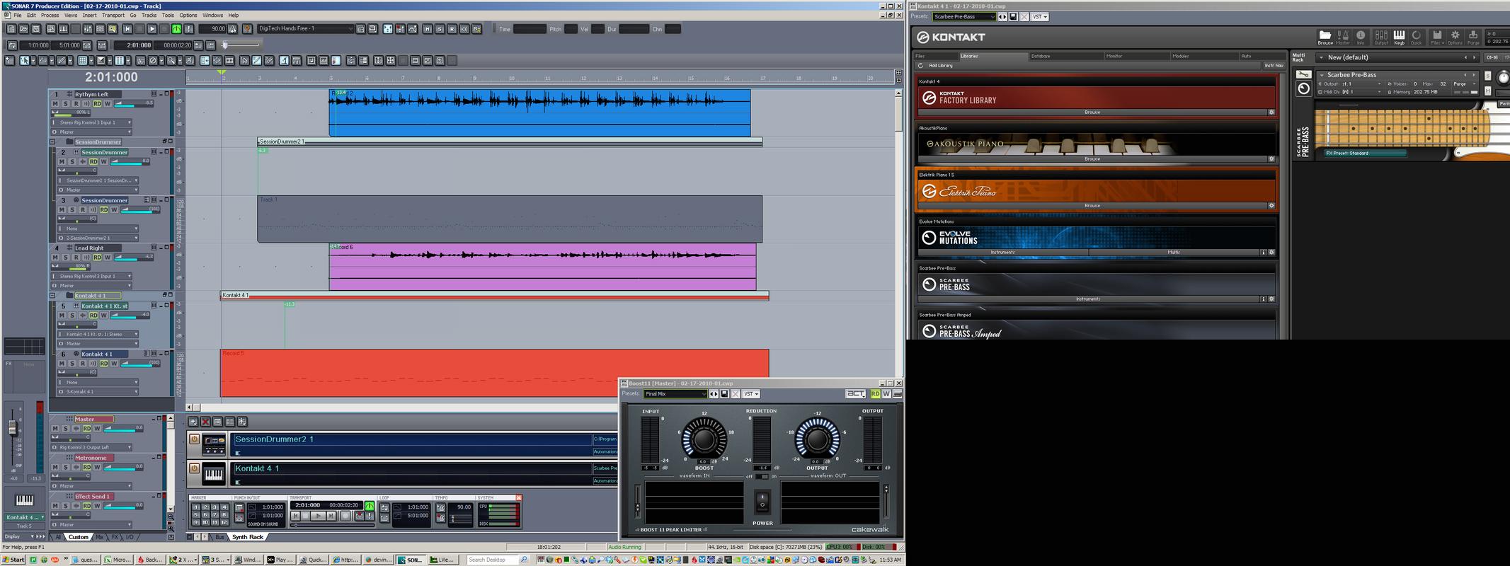Select the Scissors split tool

click(x=140, y=61)
